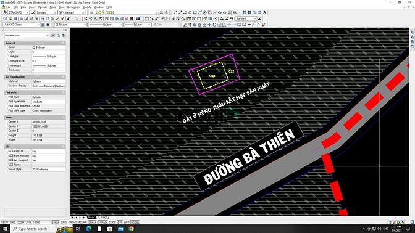415x233 pixels.
Task: Toggle SNAP mode in status bar
Action: (56, 223)
